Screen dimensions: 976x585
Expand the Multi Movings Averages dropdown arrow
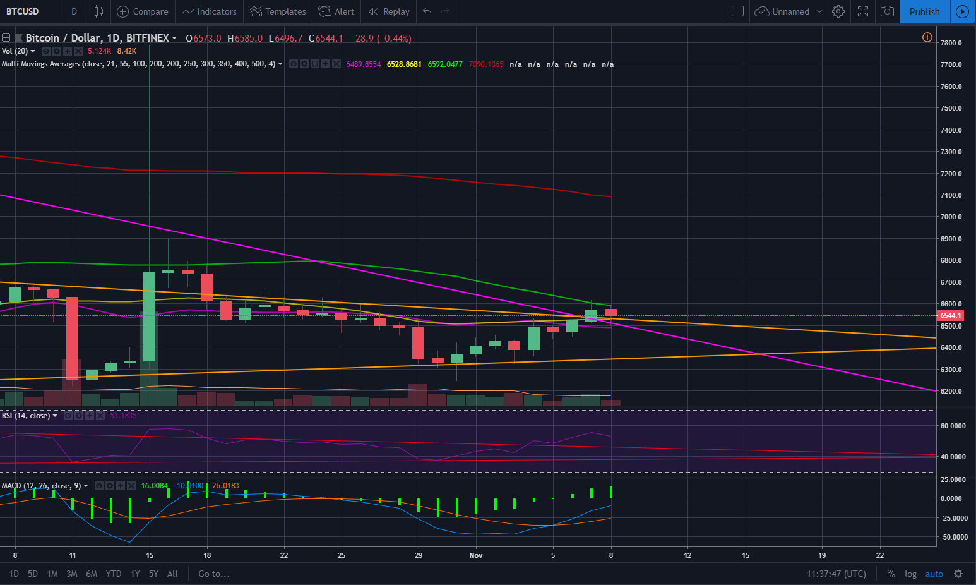pos(280,64)
